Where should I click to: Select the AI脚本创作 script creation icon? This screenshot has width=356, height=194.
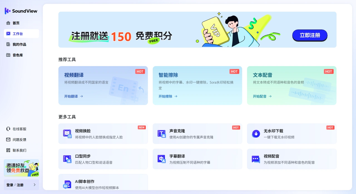(67, 184)
